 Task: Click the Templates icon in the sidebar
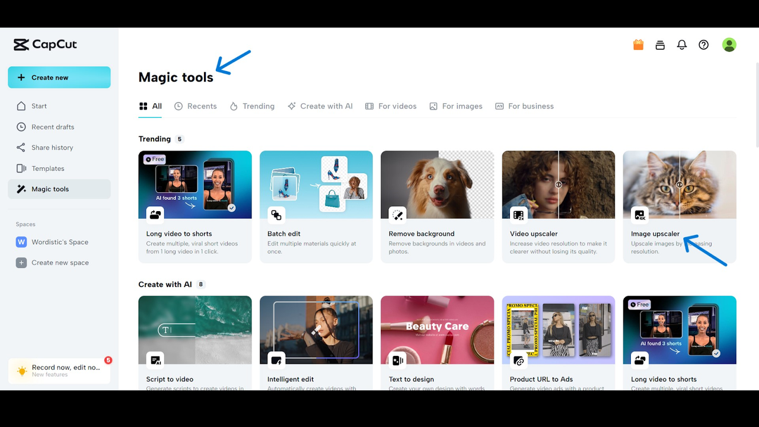[x=21, y=168]
